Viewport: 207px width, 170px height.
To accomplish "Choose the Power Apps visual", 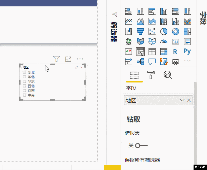I will pos(175,62).
